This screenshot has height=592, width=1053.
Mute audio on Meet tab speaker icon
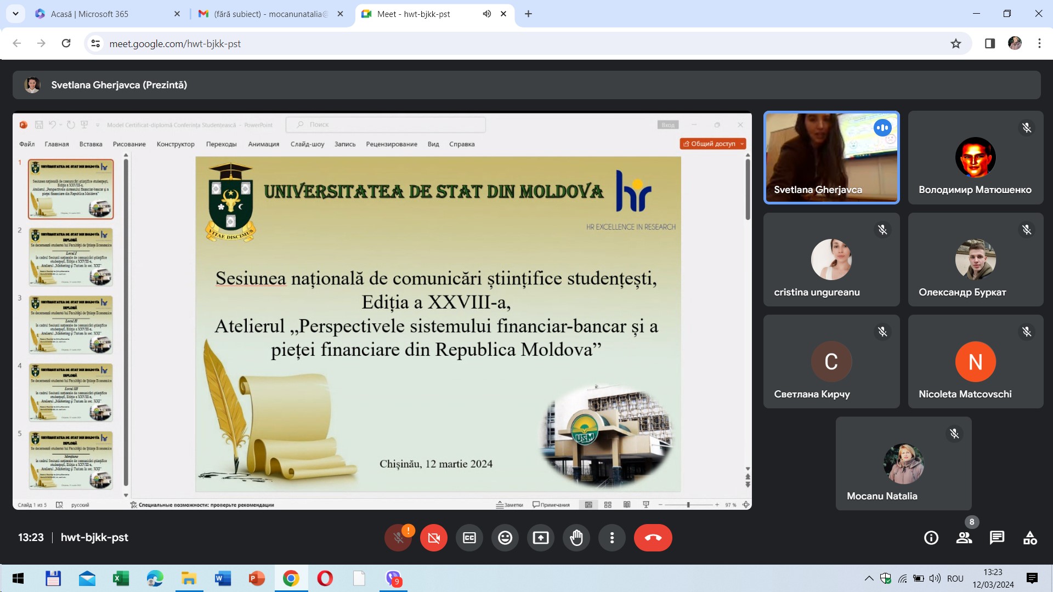pos(486,14)
